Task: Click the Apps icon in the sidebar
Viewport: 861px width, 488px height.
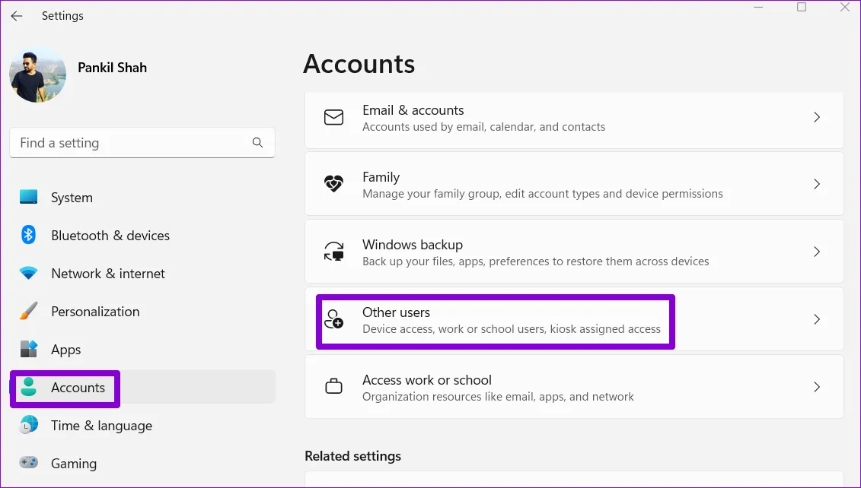Action: 27,350
